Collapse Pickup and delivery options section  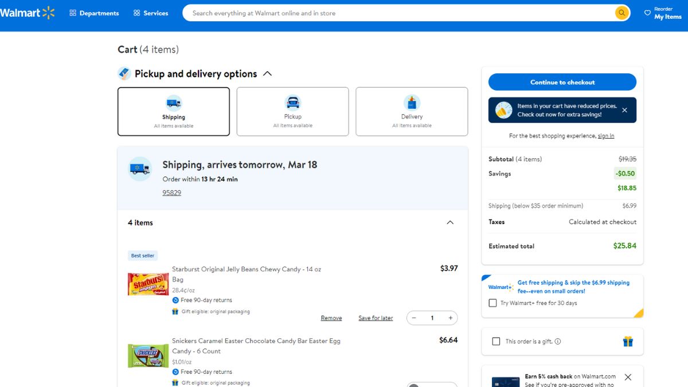pos(267,74)
